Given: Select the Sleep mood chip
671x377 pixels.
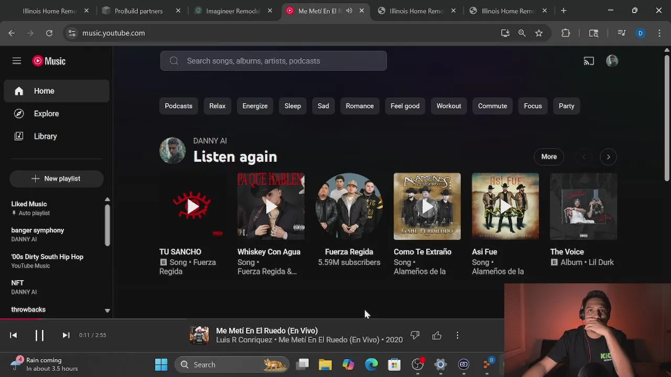Looking at the screenshot, I should point(293,106).
